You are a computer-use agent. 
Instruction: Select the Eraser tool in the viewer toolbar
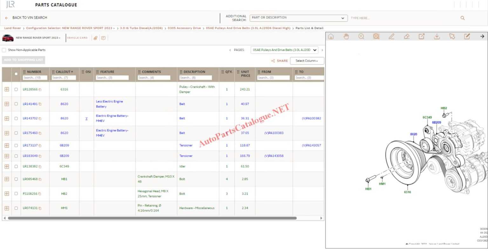click(407, 37)
